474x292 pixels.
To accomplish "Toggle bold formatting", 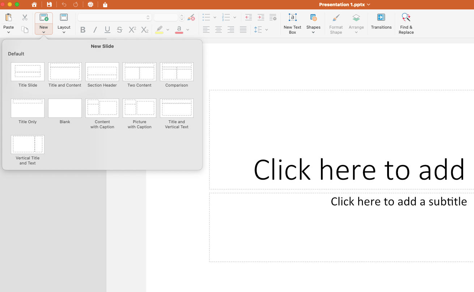I will 83,30.
